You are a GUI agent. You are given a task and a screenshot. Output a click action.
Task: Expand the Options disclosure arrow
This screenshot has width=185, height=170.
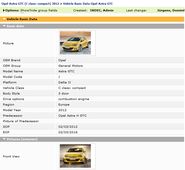[x=4, y=10]
